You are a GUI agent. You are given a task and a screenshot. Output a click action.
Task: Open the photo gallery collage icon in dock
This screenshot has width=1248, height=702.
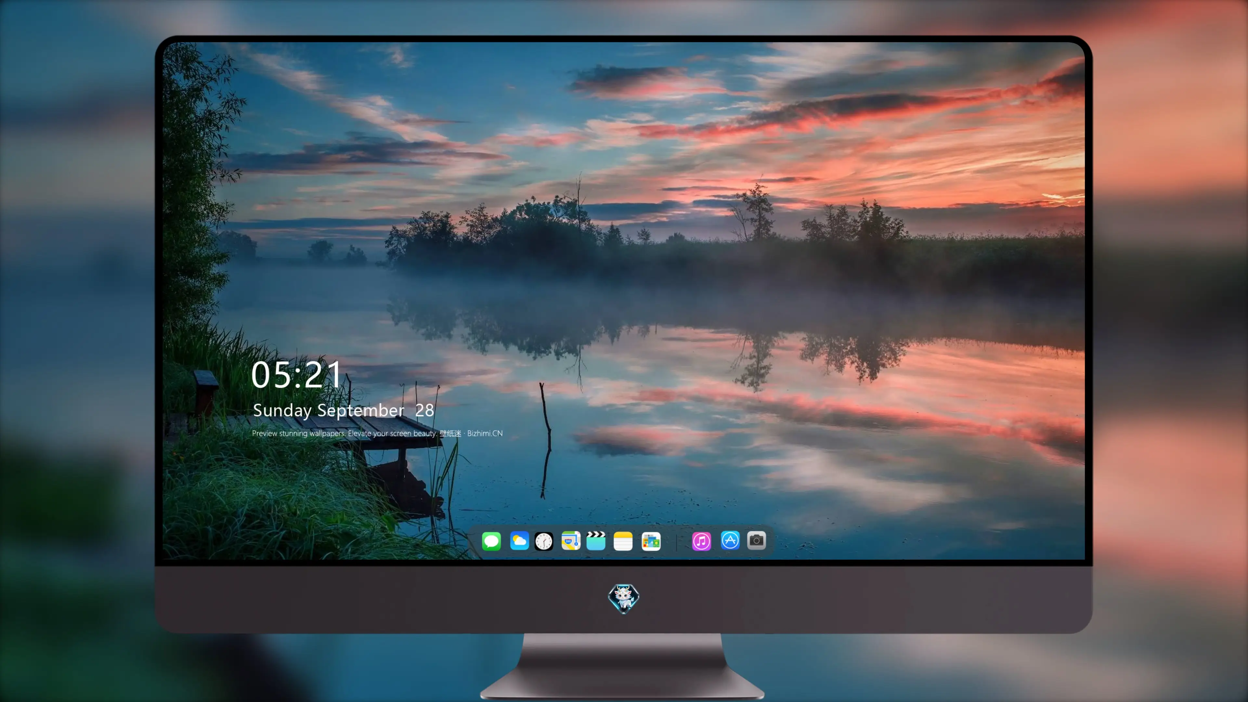click(x=651, y=541)
